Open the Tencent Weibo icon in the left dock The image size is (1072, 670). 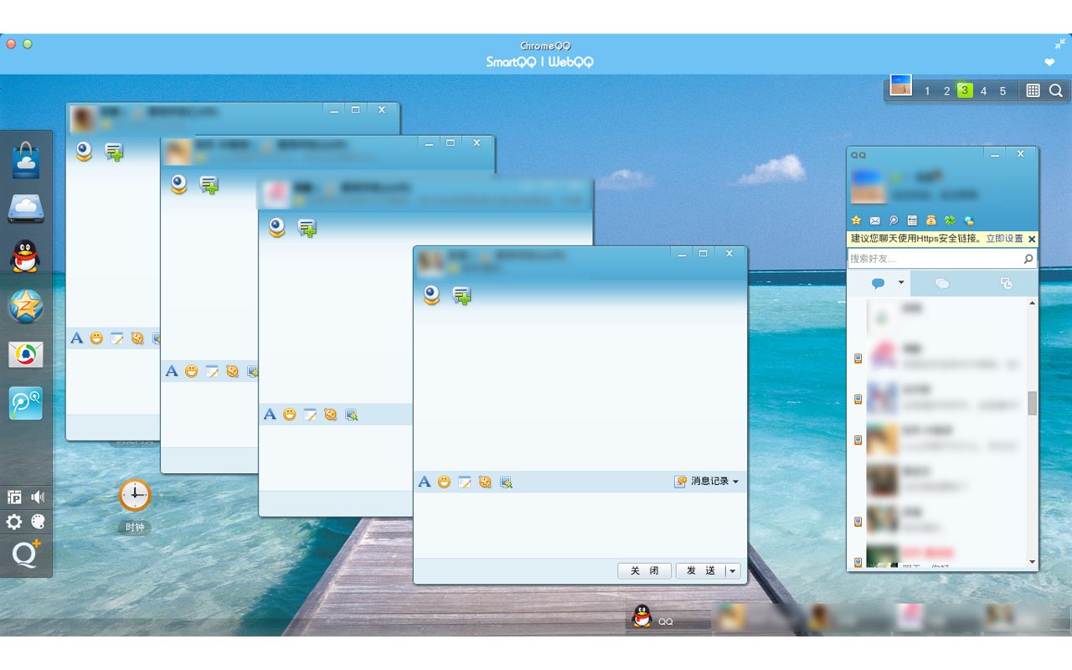click(26, 404)
